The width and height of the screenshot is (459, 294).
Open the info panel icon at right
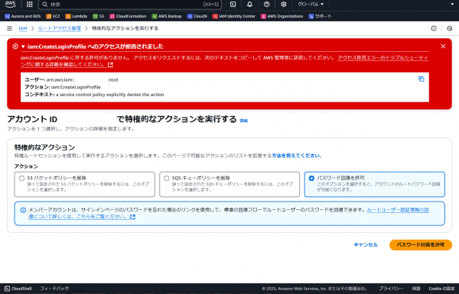click(x=434, y=28)
